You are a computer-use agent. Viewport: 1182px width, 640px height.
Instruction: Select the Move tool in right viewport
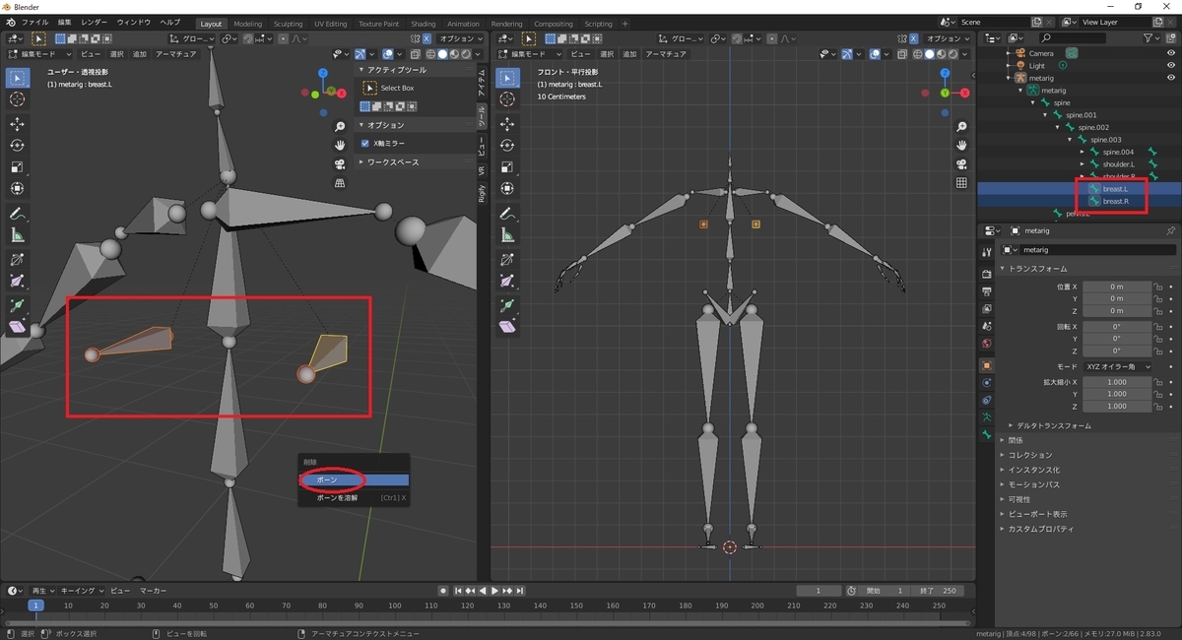pos(508,124)
